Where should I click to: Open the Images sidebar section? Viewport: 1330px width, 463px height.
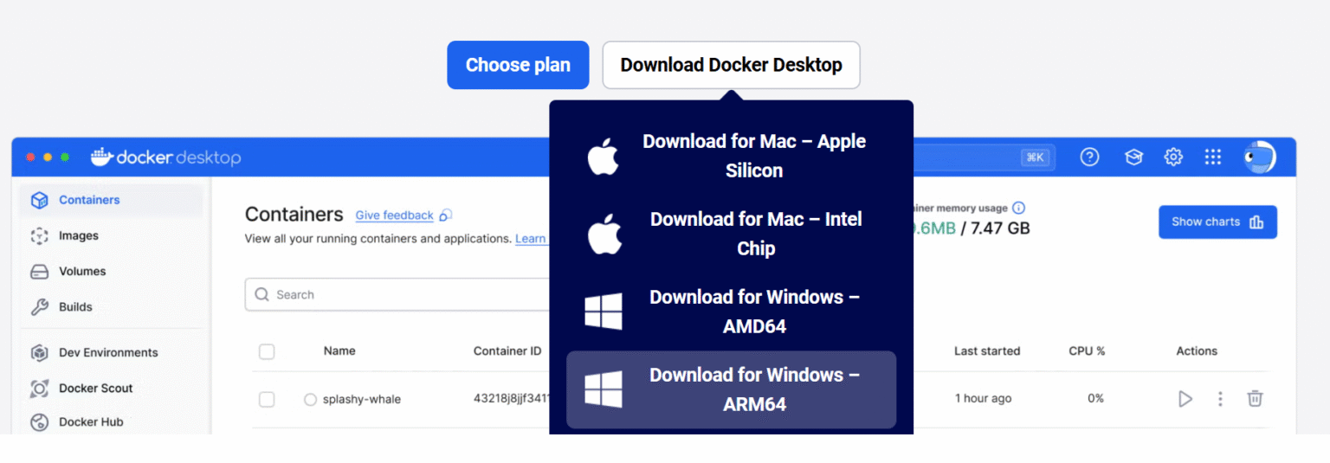click(x=111, y=235)
